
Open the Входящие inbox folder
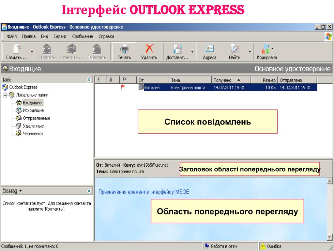[32, 103]
